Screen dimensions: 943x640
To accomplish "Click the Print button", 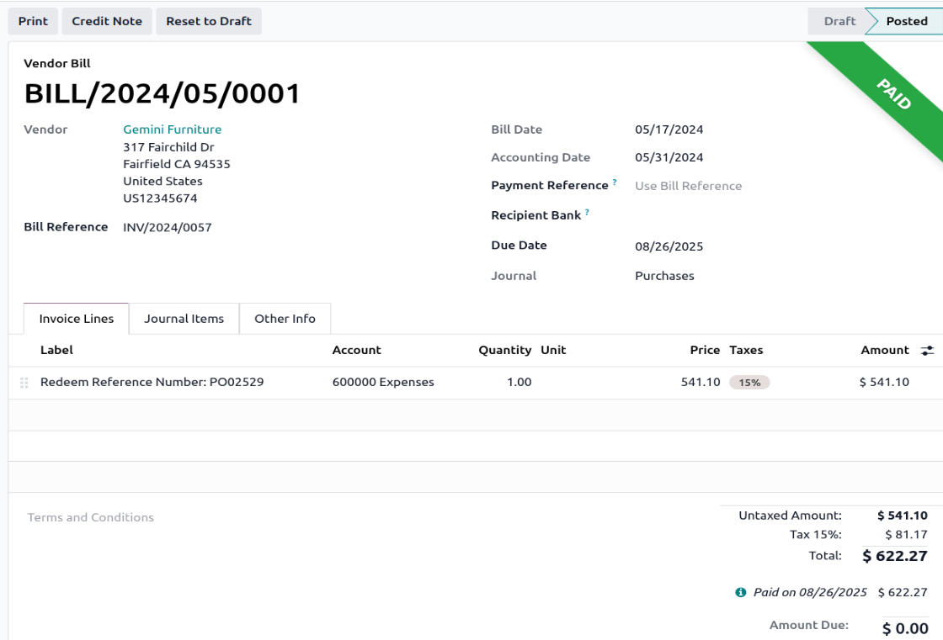I will tap(33, 21).
